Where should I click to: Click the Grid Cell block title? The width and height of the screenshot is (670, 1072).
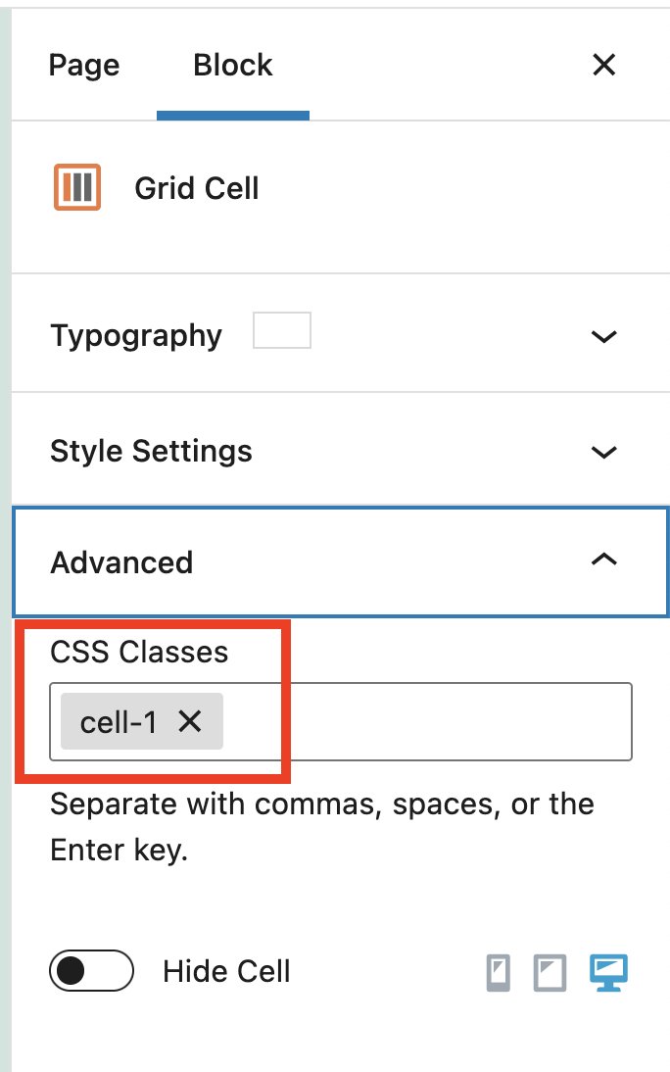[x=197, y=188]
